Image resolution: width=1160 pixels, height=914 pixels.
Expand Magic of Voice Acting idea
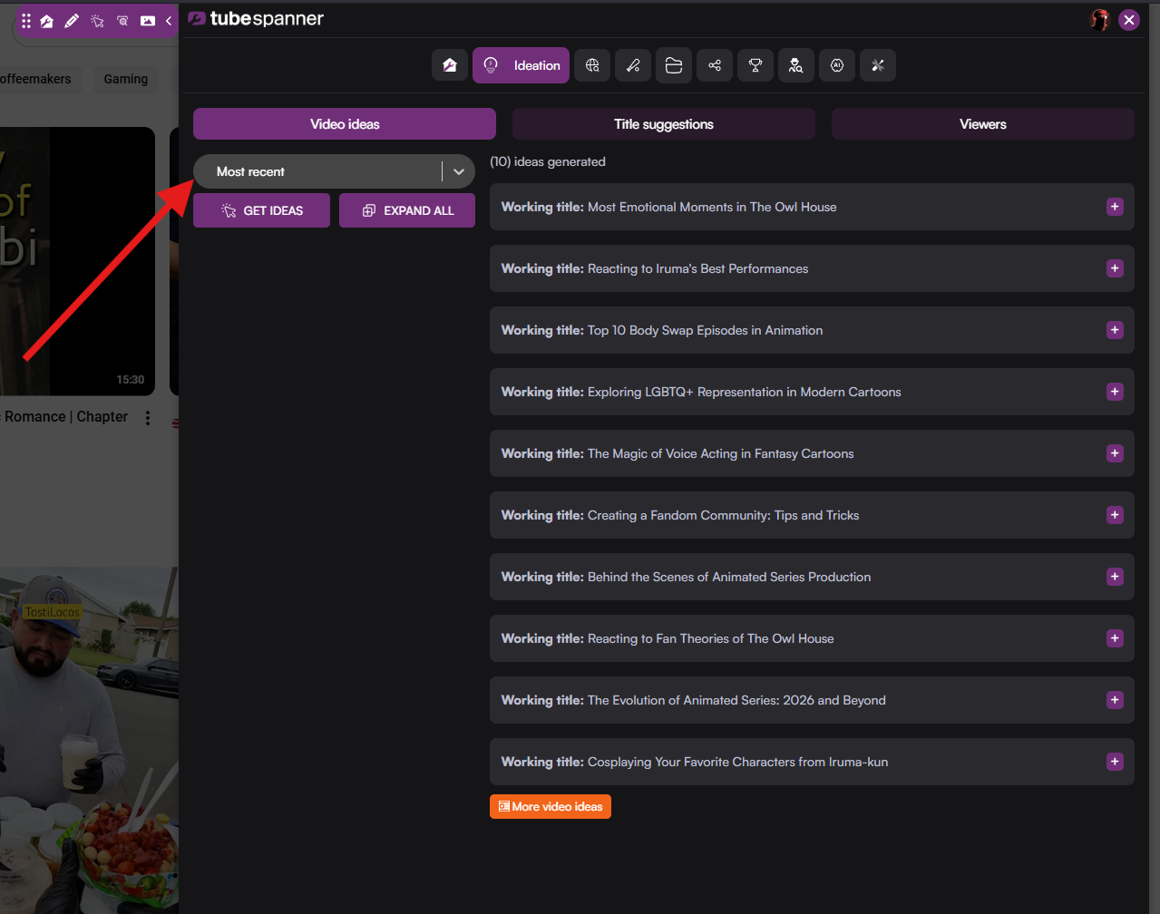(1116, 453)
